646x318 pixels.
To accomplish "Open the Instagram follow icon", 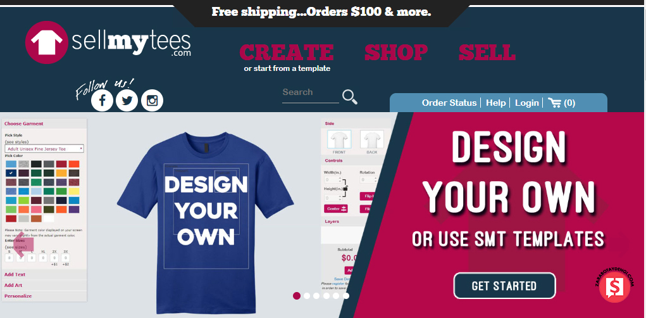I will (x=152, y=101).
